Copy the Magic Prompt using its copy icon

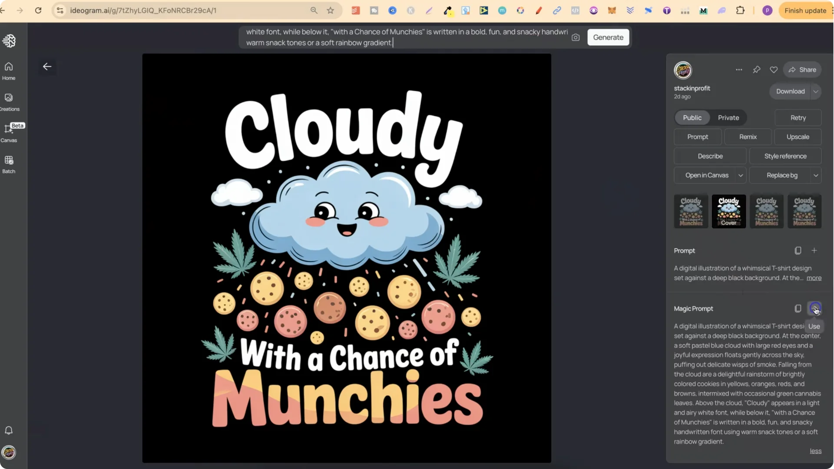click(x=798, y=309)
